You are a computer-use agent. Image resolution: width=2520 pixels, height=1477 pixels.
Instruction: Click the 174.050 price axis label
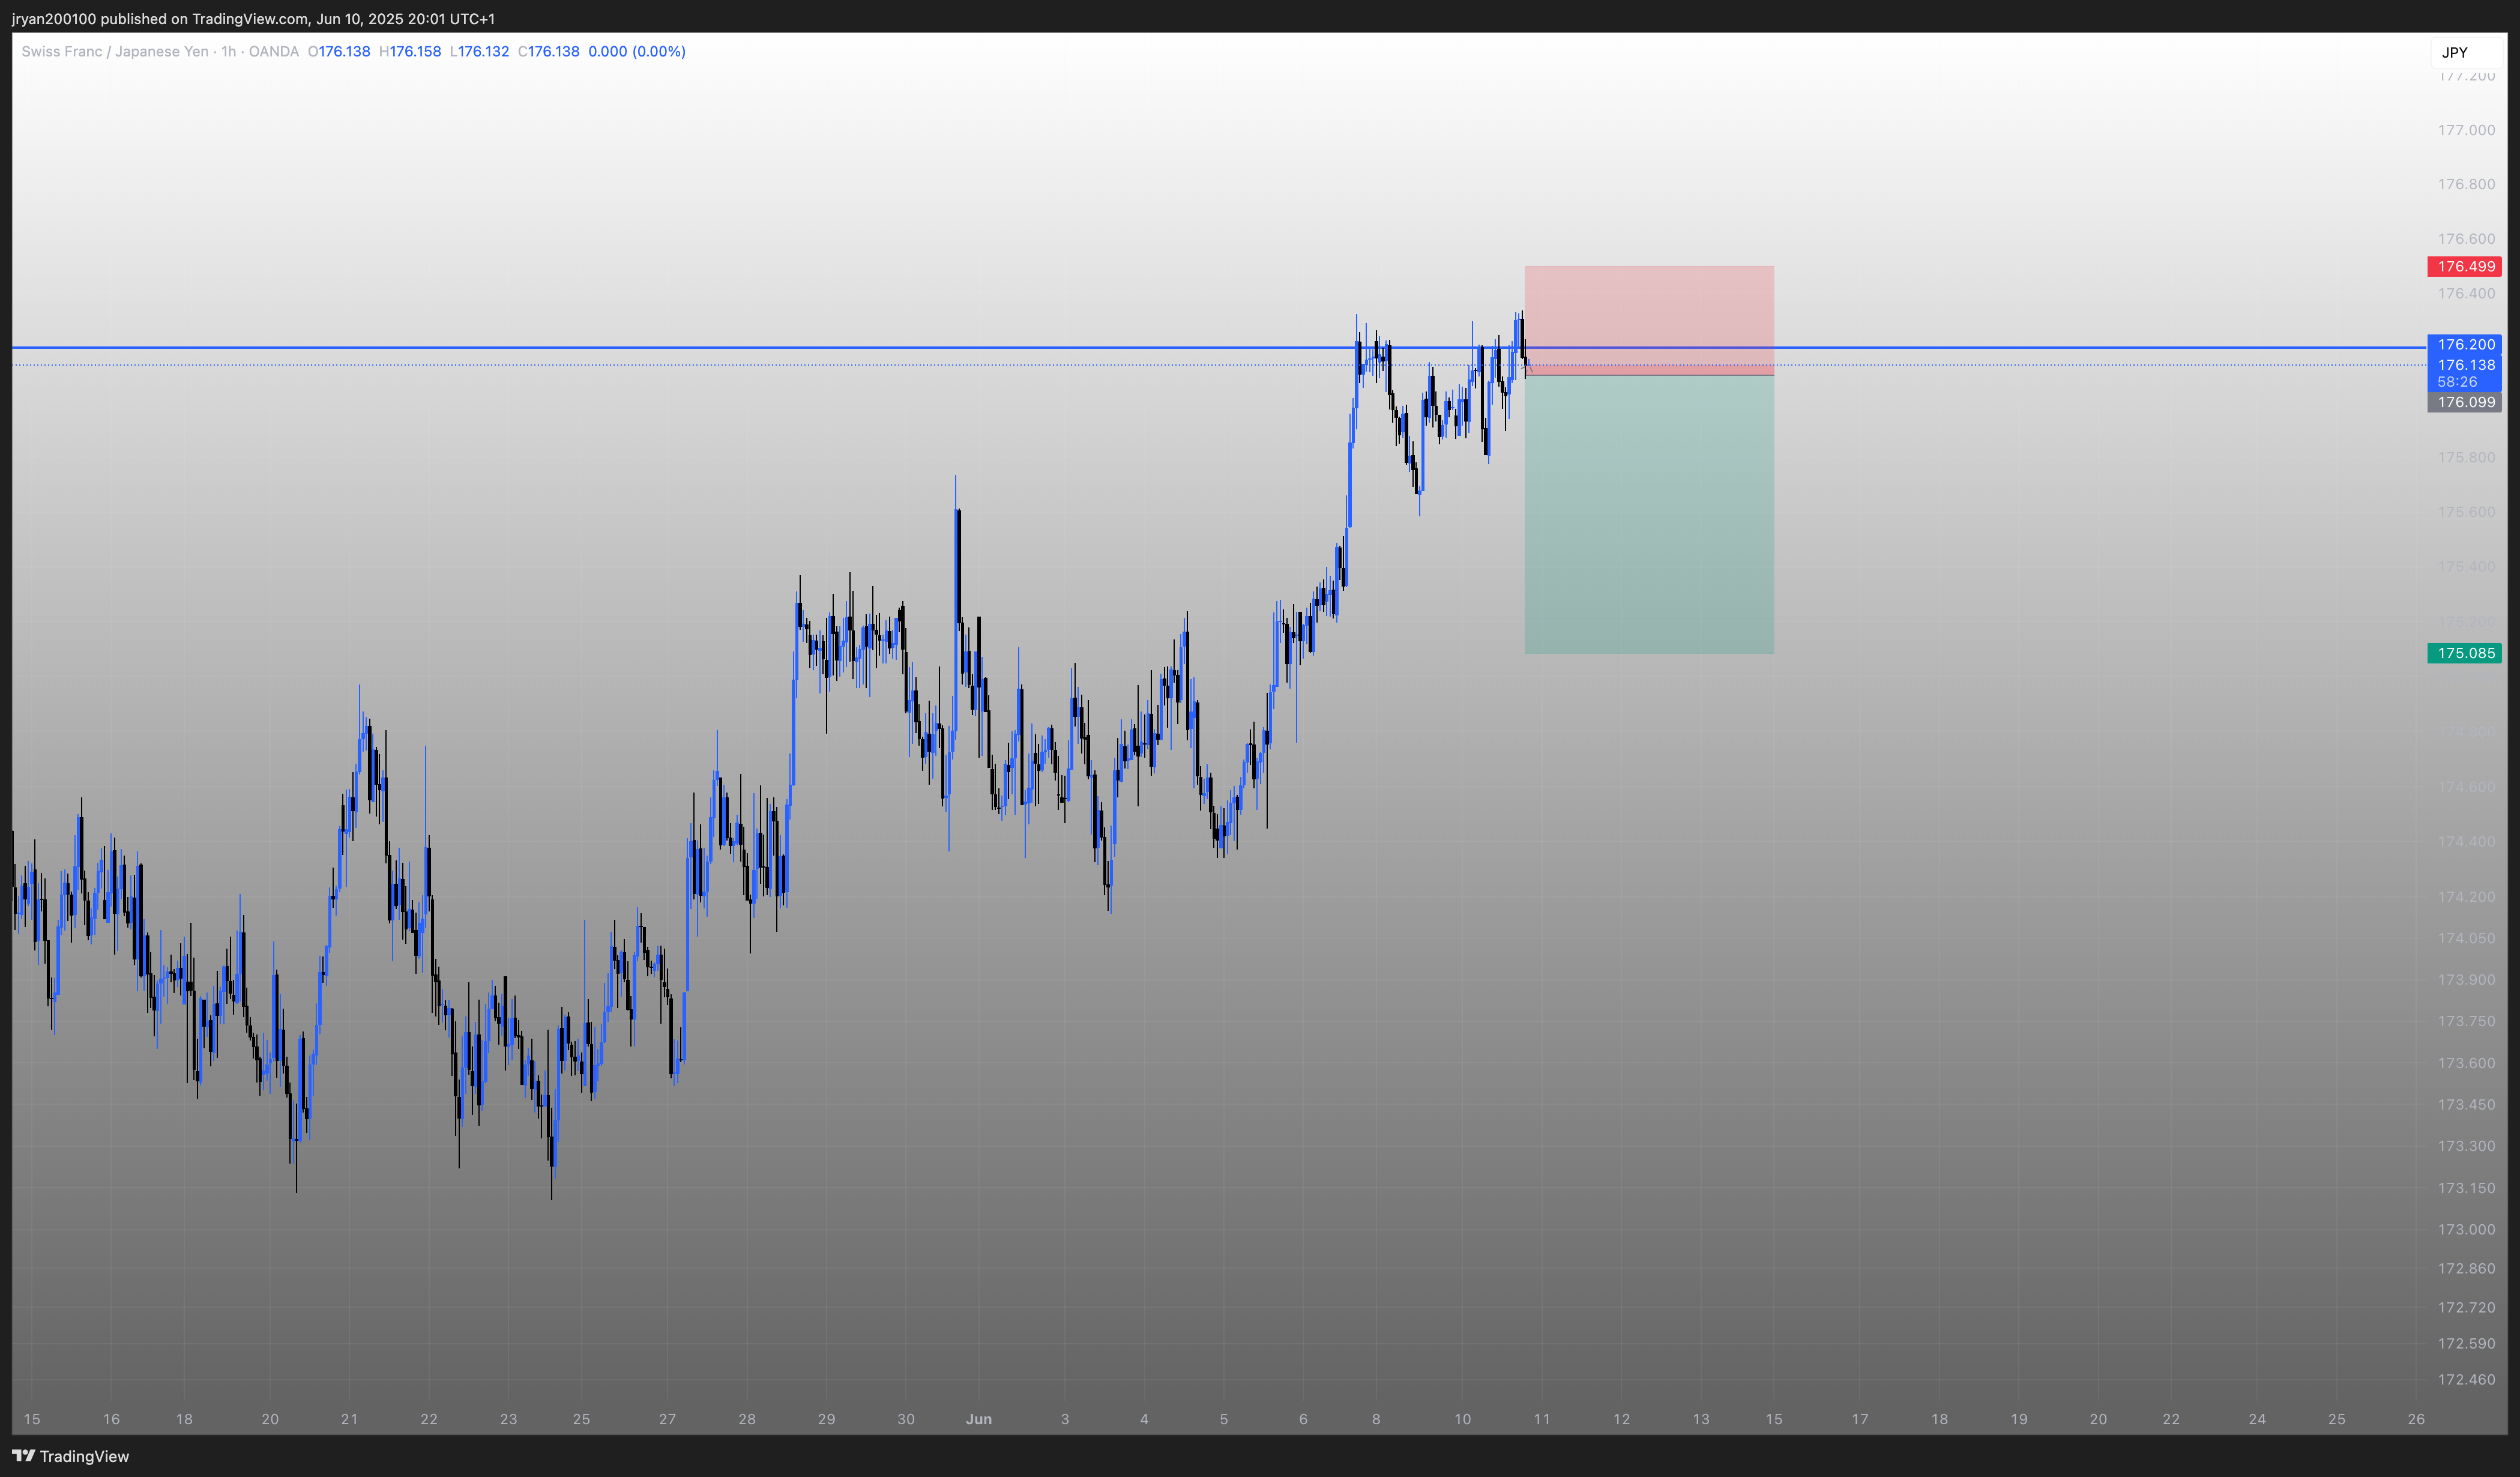pos(2466,938)
